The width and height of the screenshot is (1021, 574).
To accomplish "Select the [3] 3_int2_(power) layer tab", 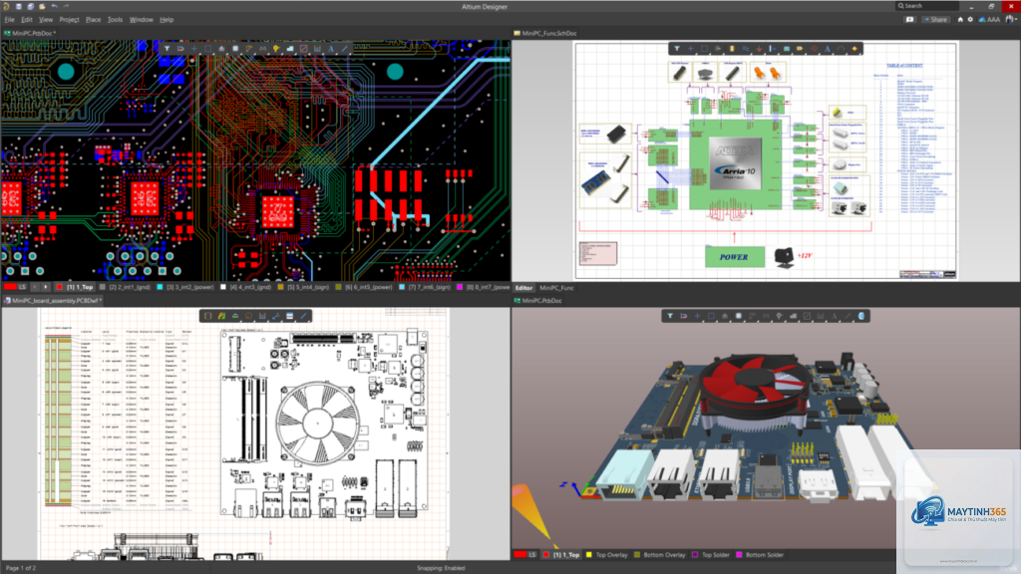I will (184, 287).
